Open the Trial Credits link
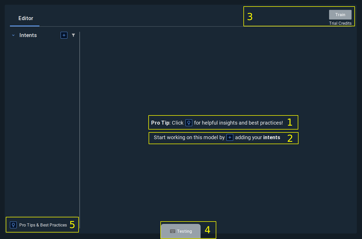Image resolution: width=362 pixels, height=239 pixels. 340,23
